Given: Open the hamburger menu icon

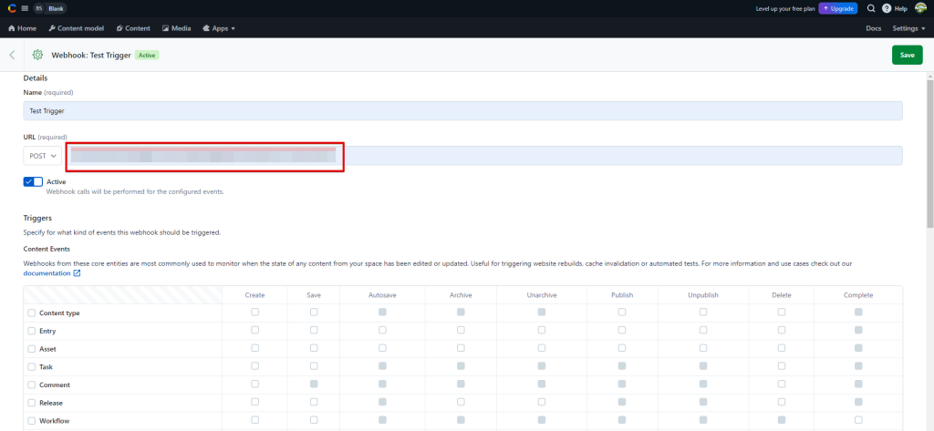Looking at the screenshot, I should coord(25,8).
